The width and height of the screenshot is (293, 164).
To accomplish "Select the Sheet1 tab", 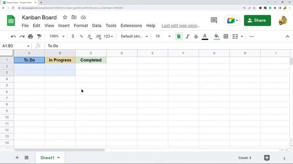I will pyautogui.click(x=50, y=158).
